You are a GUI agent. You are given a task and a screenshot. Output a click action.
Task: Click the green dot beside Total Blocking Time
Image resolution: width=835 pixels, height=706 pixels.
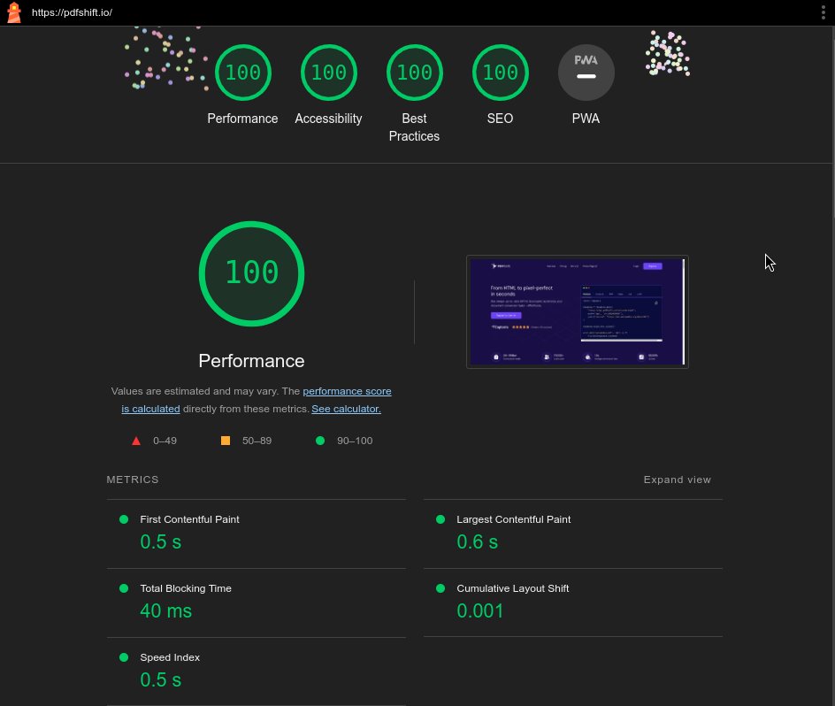pyautogui.click(x=124, y=587)
